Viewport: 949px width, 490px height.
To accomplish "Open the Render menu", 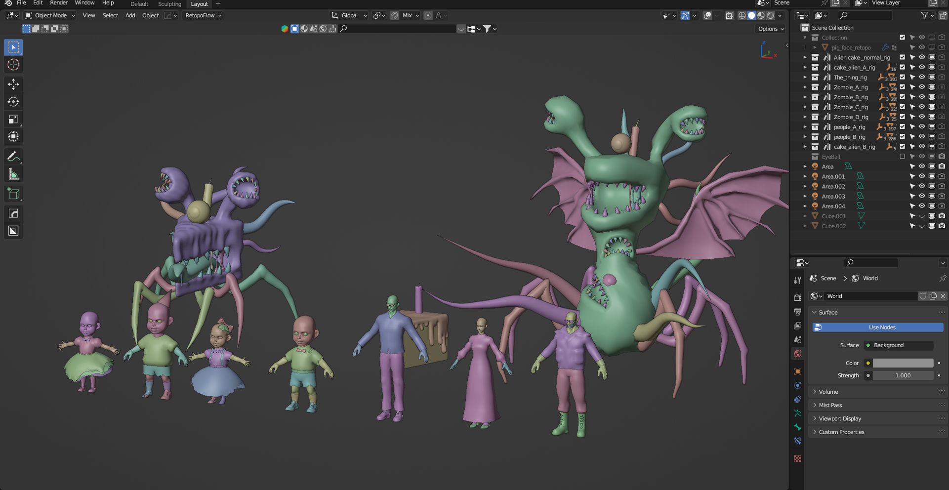I will (x=58, y=3).
